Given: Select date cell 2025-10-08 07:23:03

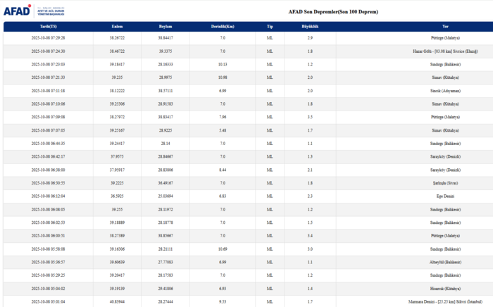Looking at the screenshot, I should click(x=48, y=64).
